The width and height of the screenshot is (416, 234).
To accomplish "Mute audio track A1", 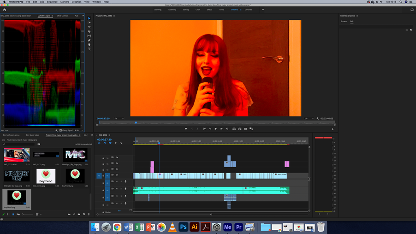I will click(117, 182).
